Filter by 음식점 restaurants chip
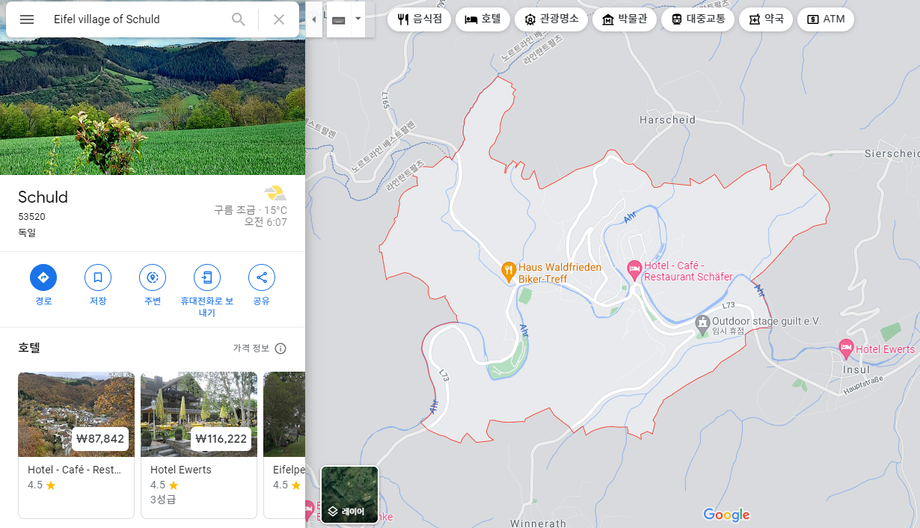The width and height of the screenshot is (920, 528). (x=419, y=19)
